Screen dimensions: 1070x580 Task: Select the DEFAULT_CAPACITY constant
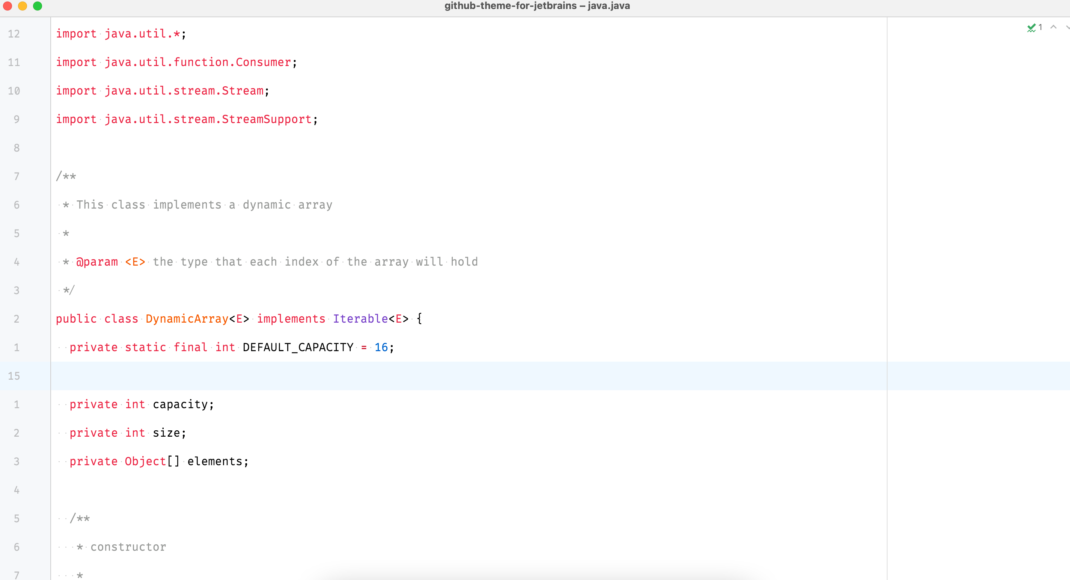[x=298, y=347]
